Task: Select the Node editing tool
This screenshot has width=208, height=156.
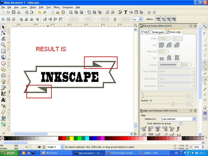Action: 3,33
